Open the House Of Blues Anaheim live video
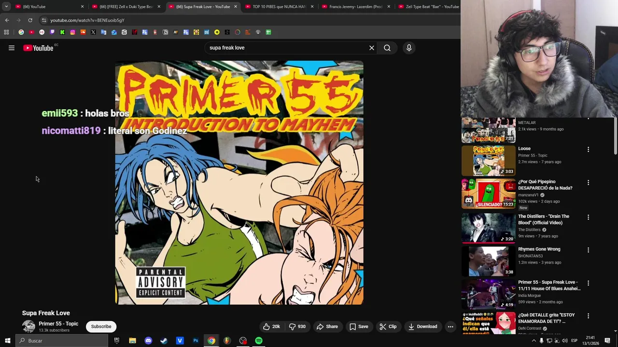Screen dimensions: 618x347 point(489,294)
